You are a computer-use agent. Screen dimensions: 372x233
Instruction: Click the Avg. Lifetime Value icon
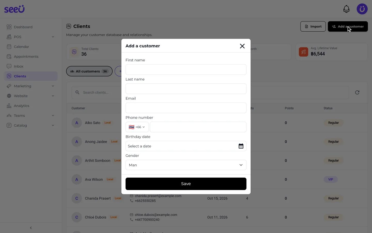pyautogui.click(x=304, y=52)
